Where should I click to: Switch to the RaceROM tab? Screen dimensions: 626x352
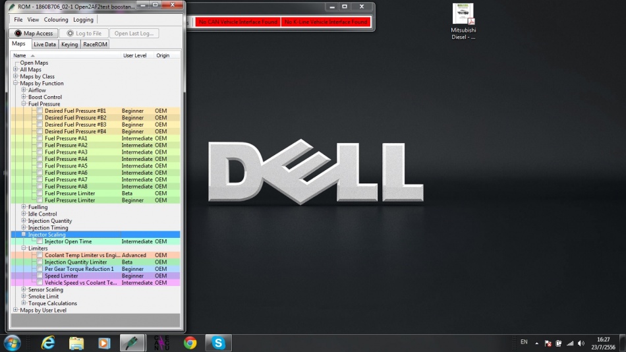95,44
